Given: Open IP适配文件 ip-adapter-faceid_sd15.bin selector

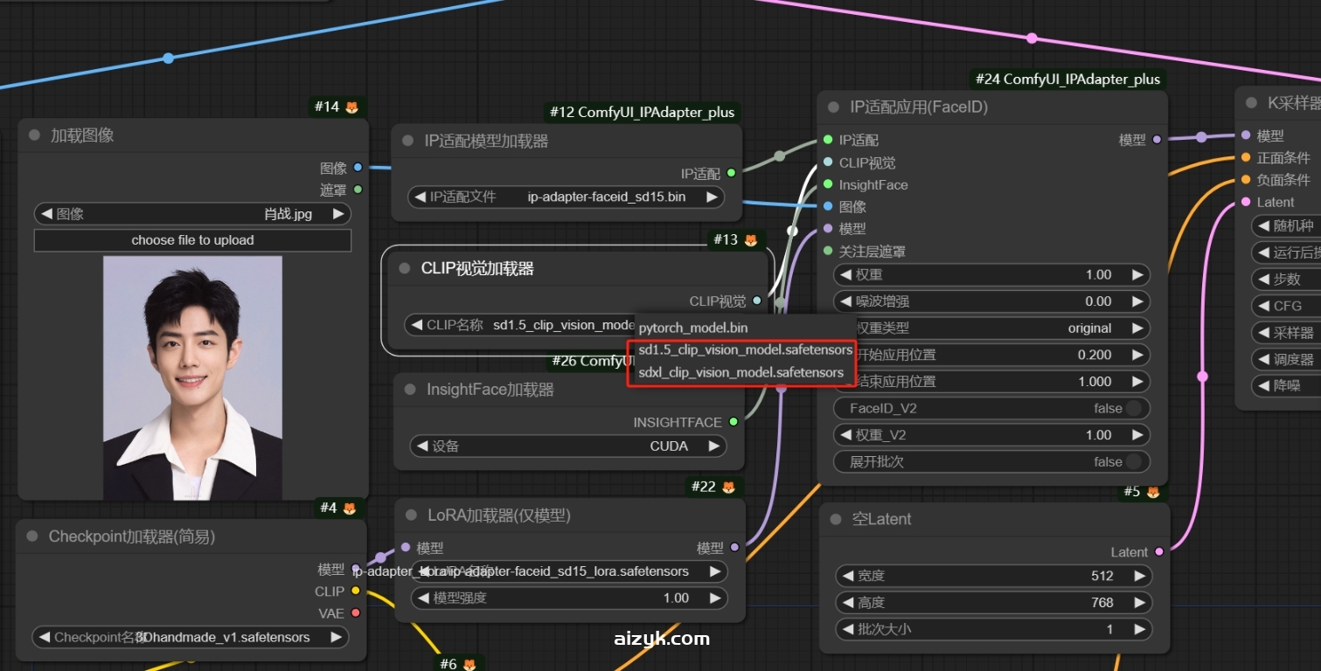Looking at the screenshot, I should [x=567, y=197].
